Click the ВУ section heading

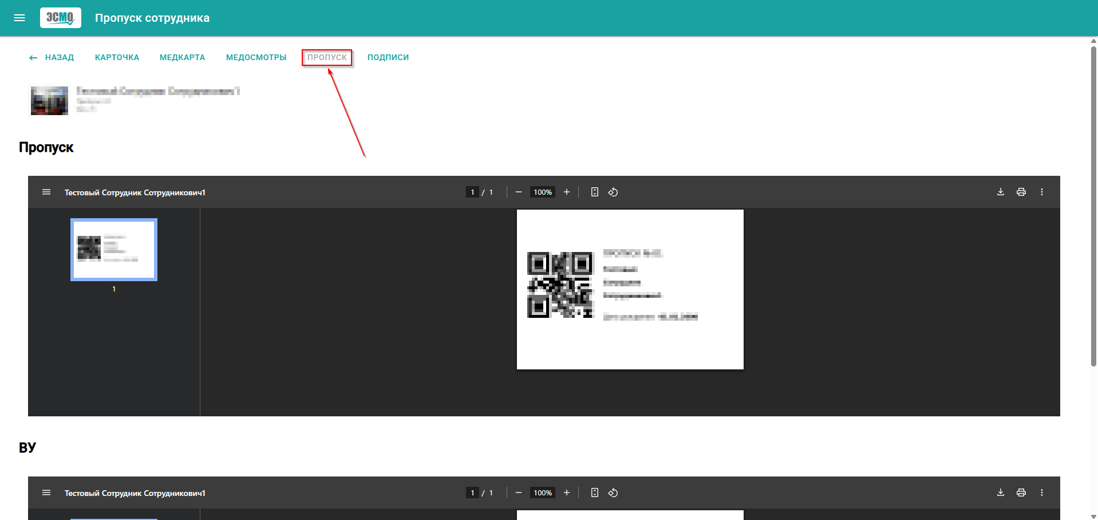pos(27,447)
